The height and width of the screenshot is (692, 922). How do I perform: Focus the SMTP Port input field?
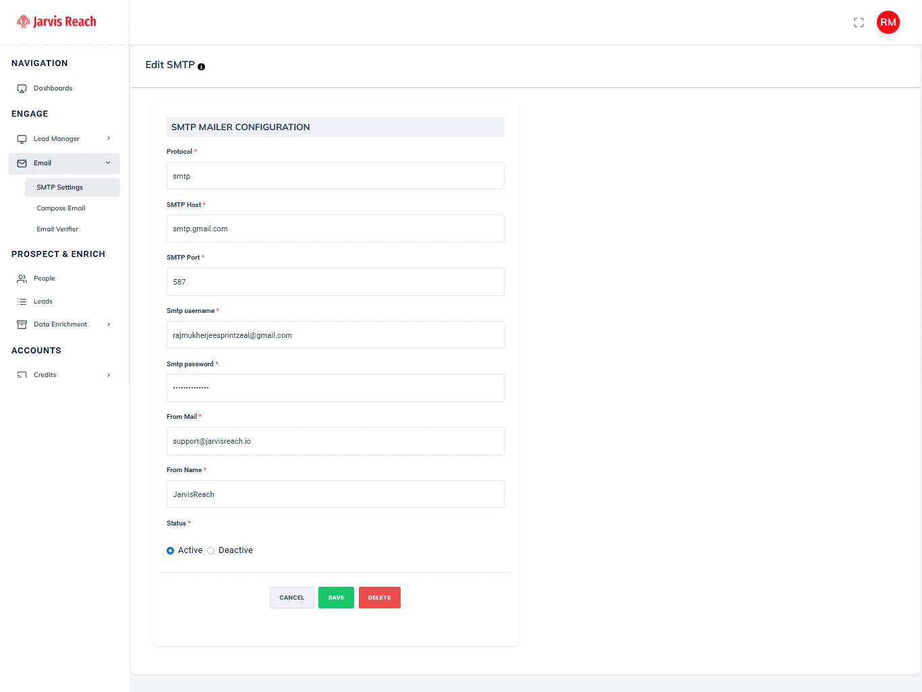[x=335, y=282]
